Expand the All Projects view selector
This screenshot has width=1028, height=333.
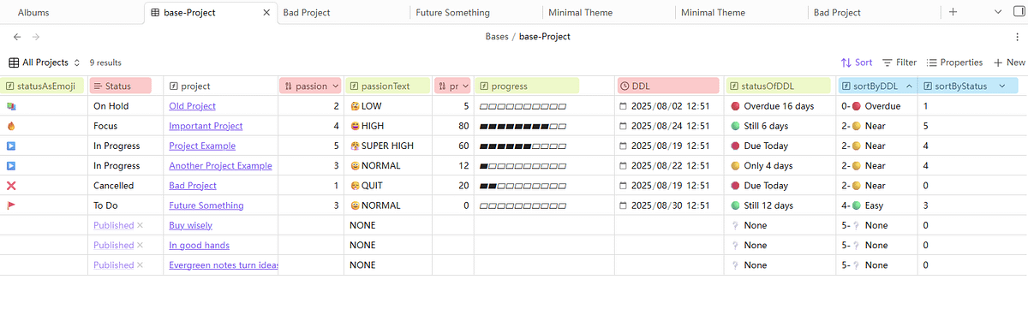pos(45,62)
